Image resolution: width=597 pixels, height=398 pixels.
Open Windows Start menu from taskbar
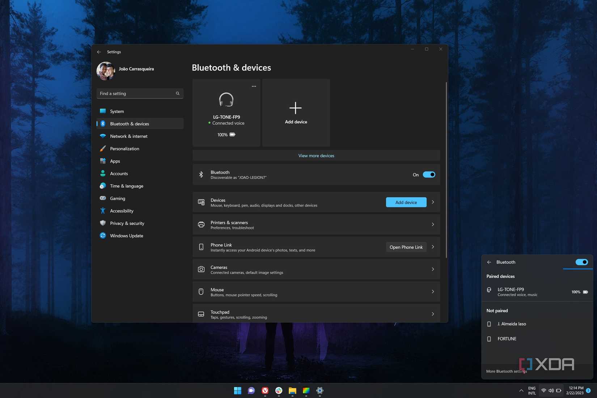point(238,390)
